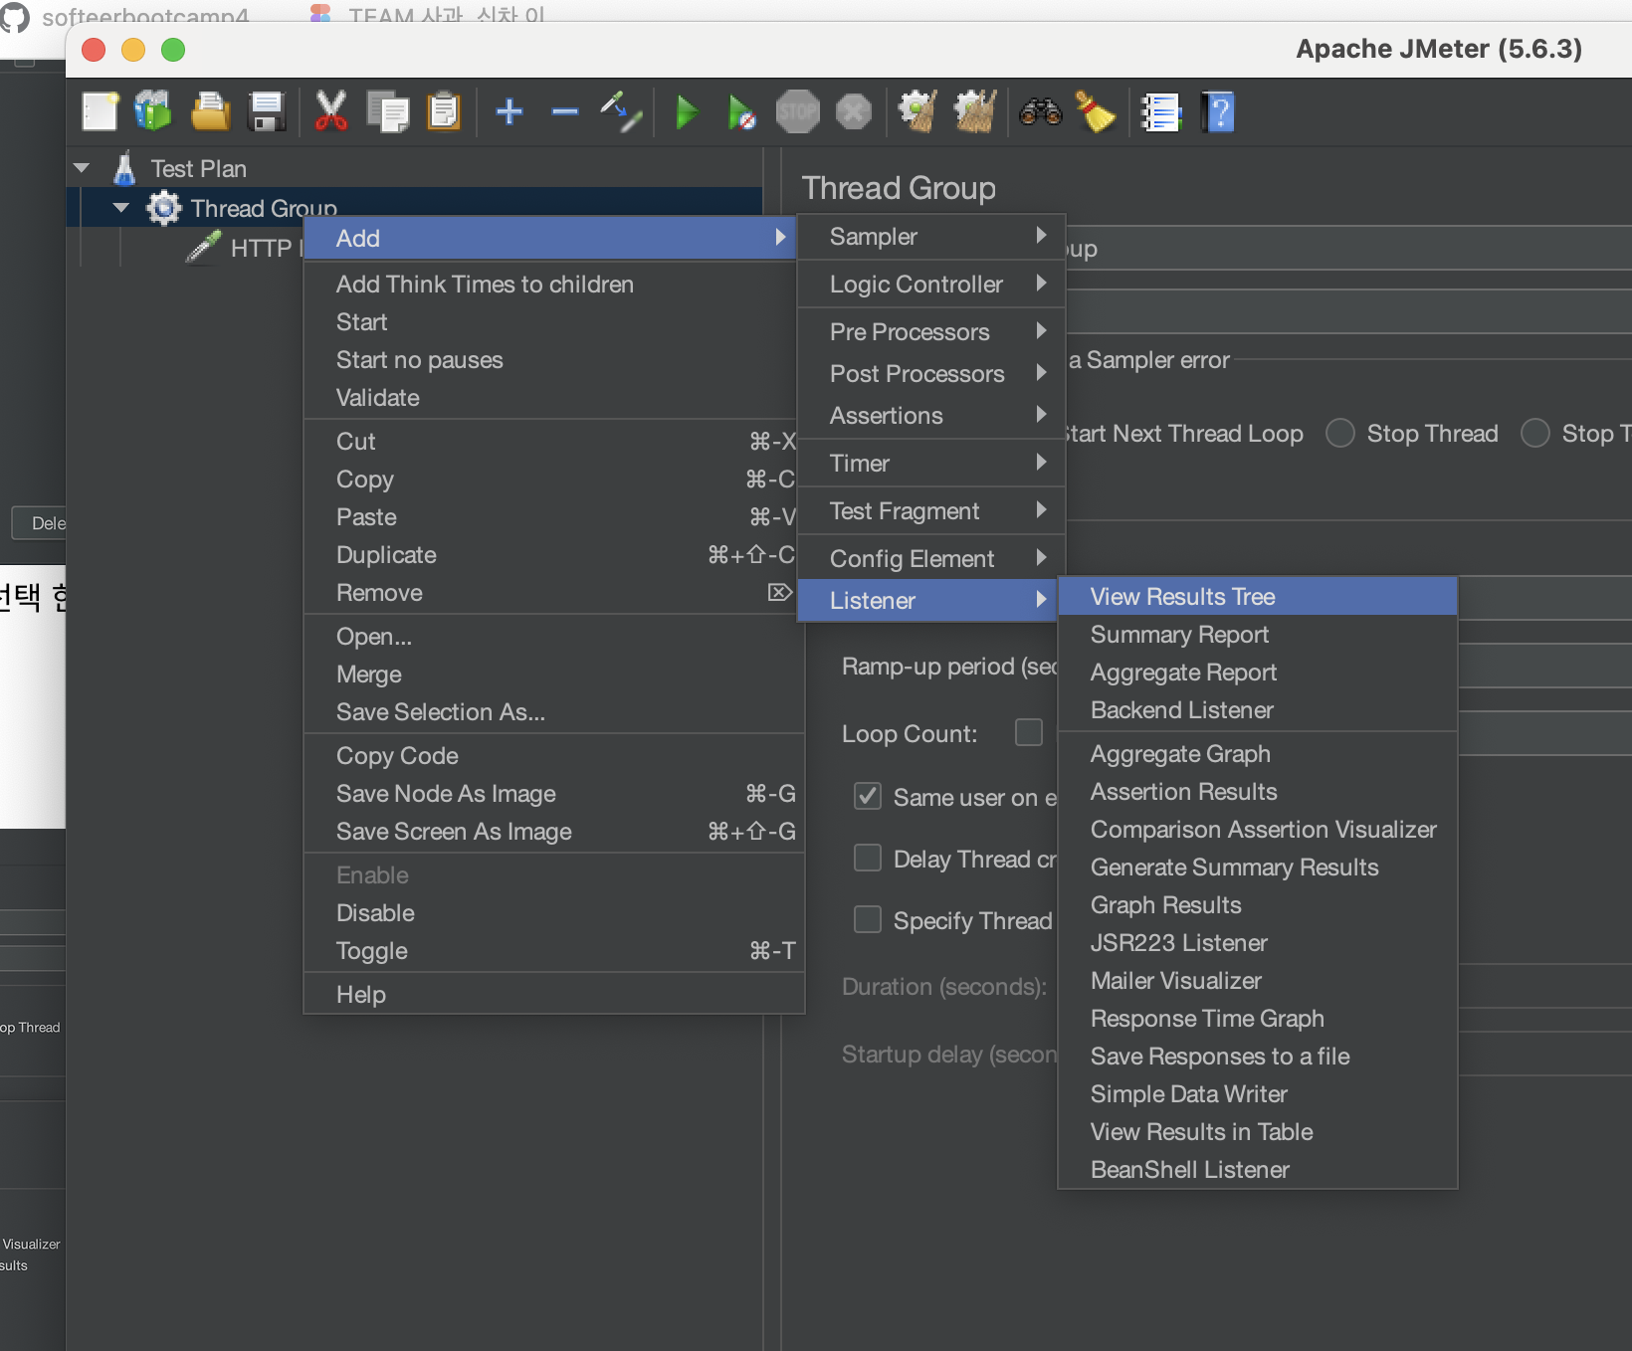Expand the Logic Controller submenu
The width and height of the screenshot is (1632, 1351).
pos(931,284)
